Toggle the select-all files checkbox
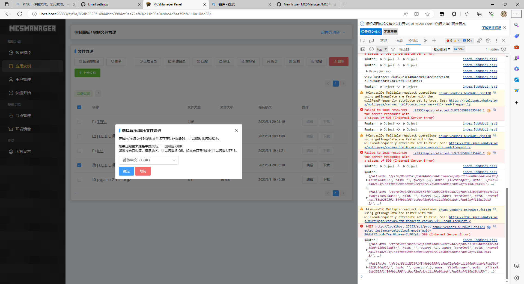 (x=79, y=107)
